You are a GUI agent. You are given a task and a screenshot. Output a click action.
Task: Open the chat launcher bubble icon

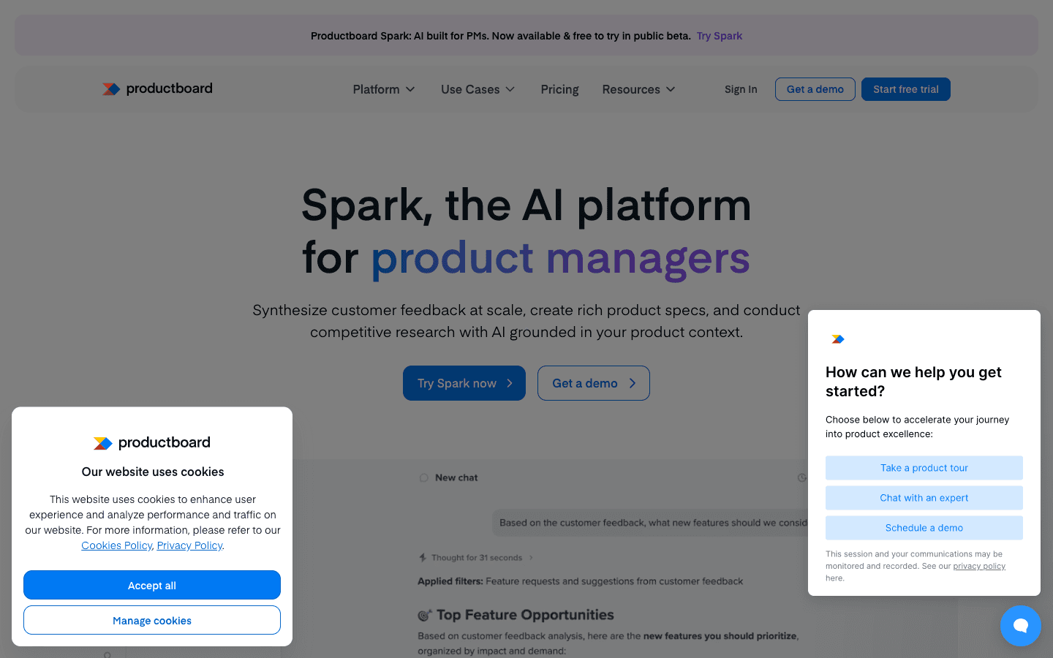pyautogui.click(x=1021, y=626)
